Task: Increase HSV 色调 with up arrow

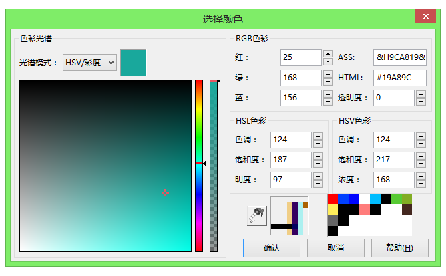Action: (421, 136)
